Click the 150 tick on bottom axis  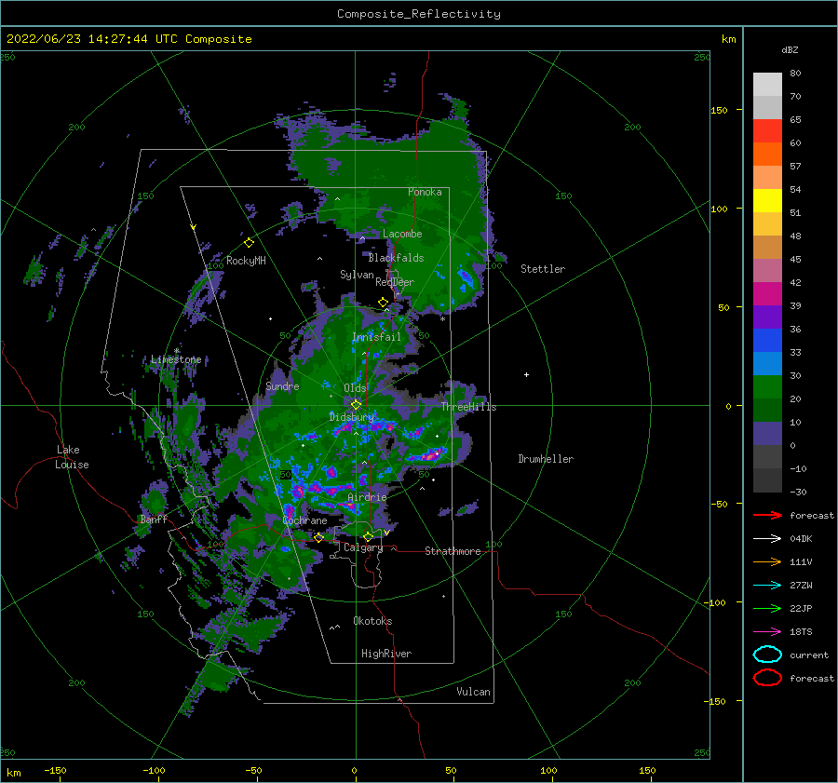[647, 770]
